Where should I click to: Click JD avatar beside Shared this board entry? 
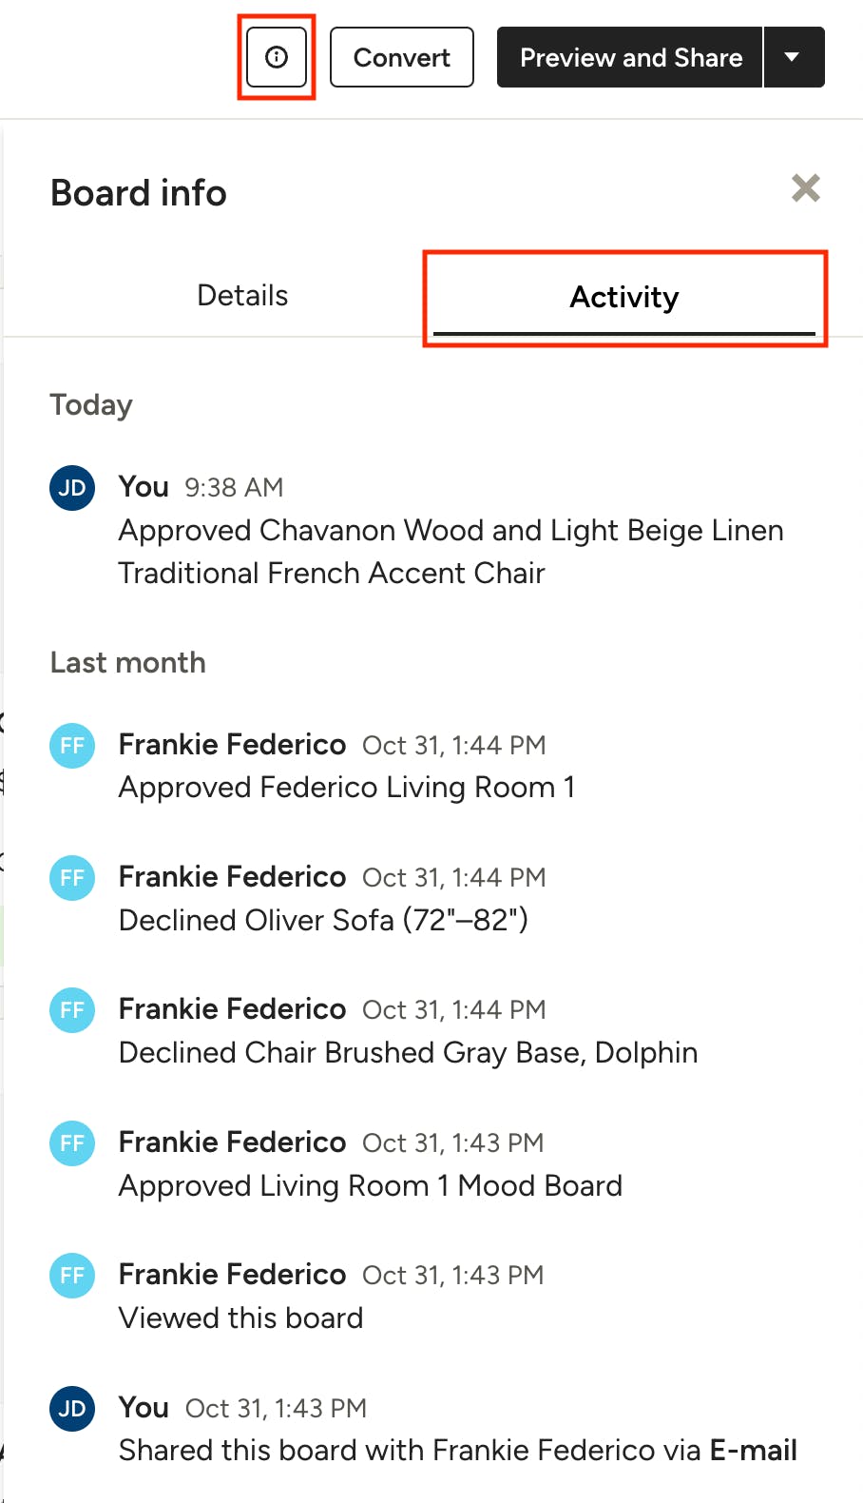[x=72, y=1408]
